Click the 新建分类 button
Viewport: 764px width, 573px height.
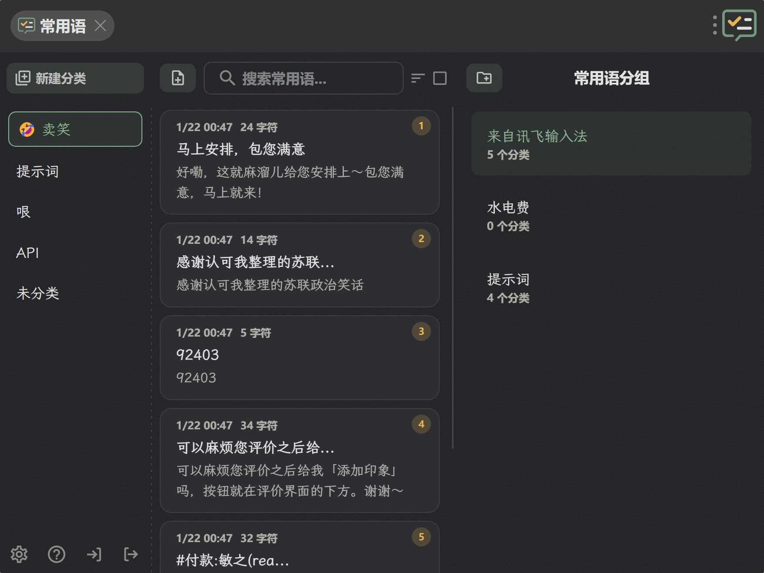75,78
